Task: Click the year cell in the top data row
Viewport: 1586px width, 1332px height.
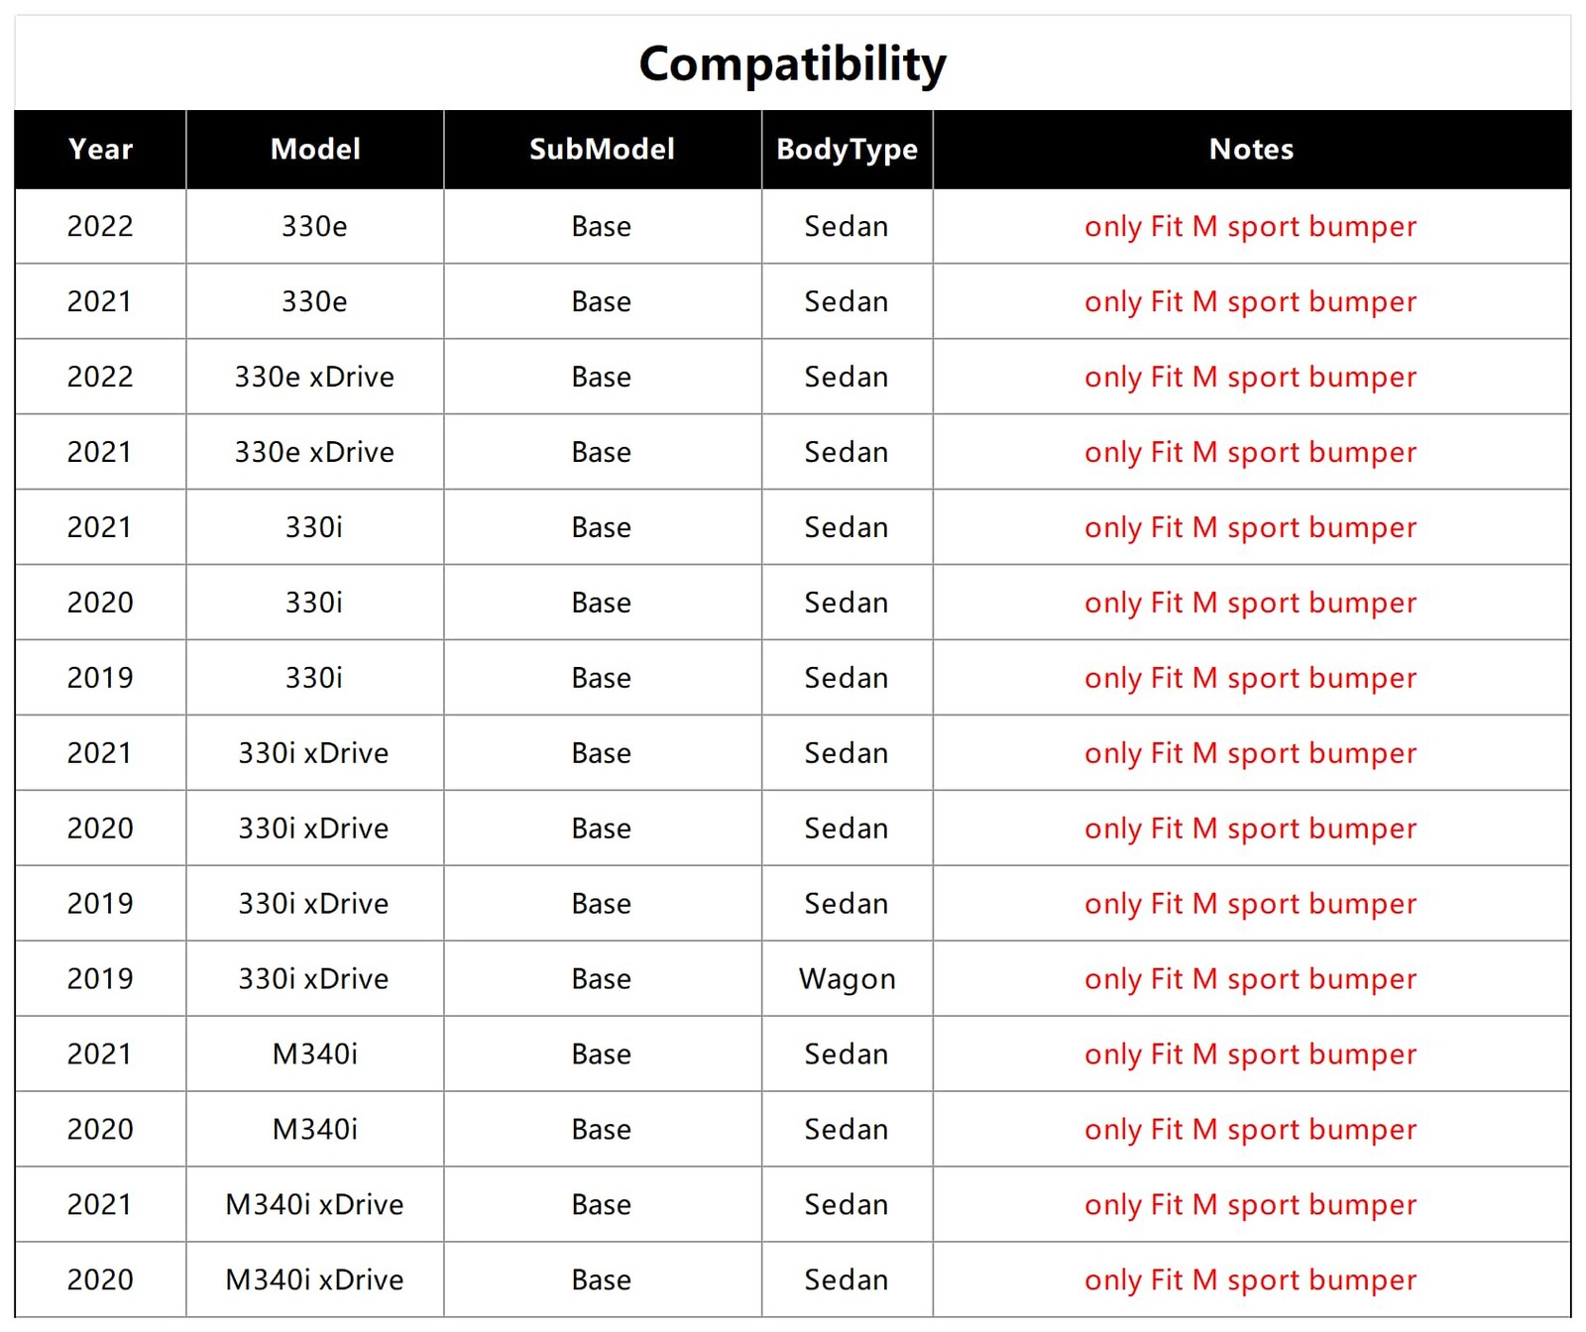Action: pos(100,227)
